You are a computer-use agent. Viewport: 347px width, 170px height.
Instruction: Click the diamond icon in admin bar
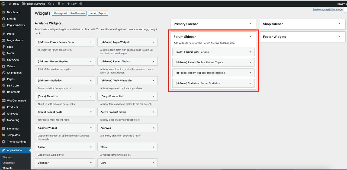81,4
